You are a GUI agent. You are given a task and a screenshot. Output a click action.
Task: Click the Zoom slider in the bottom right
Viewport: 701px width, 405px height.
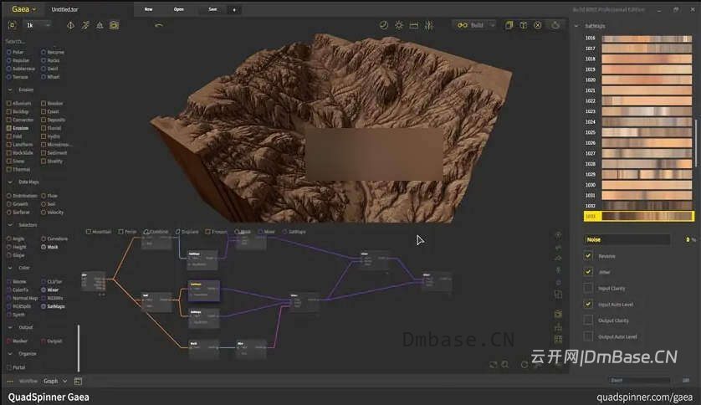click(640, 380)
